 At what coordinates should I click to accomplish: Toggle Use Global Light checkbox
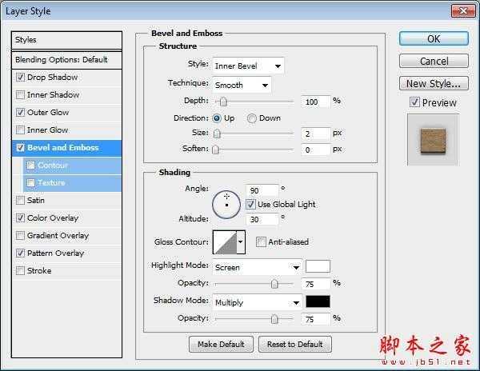[x=251, y=205]
